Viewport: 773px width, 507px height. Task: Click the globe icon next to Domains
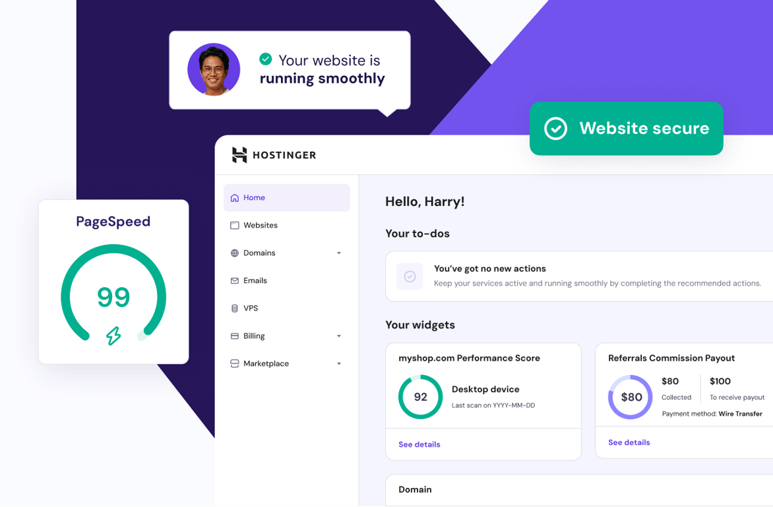tap(235, 253)
